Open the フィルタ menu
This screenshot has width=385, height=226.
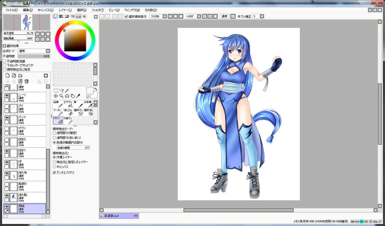tap(98, 10)
